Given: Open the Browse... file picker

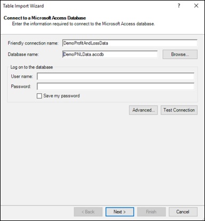Looking at the screenshot, I should coord(180,54).
